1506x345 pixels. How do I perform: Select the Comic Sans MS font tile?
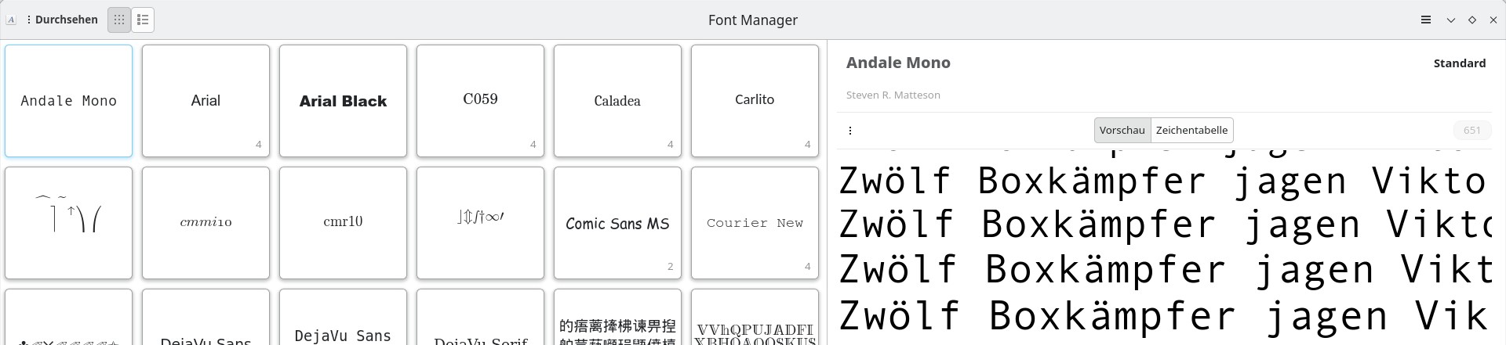[x=617, y=223]
